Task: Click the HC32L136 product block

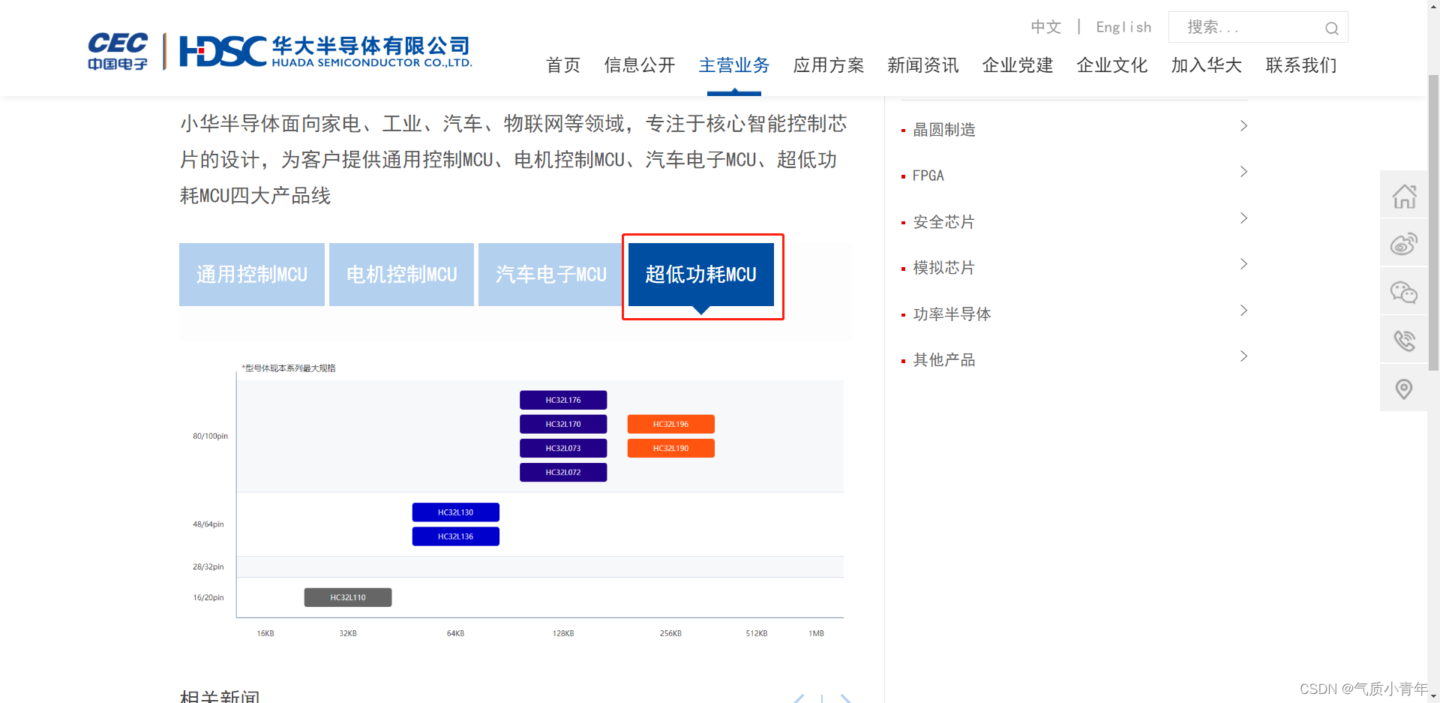Action: tap(456, 536)
